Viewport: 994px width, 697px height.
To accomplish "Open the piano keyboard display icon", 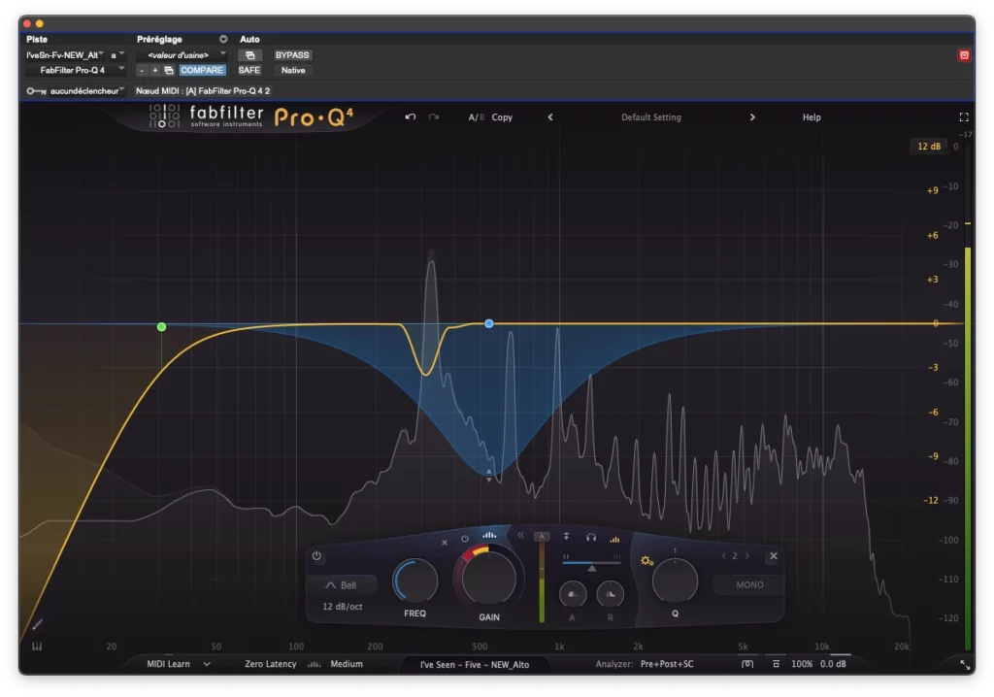I will point(37,647).
